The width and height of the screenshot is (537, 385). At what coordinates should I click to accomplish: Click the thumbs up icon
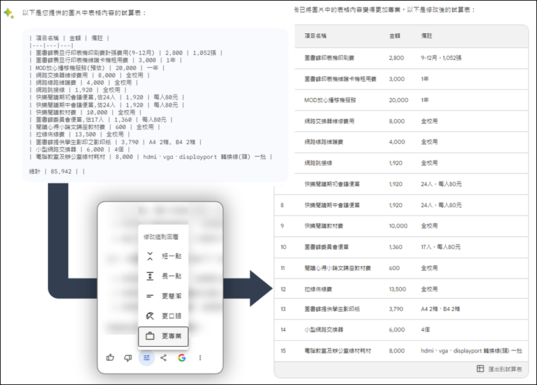point(110,358)
